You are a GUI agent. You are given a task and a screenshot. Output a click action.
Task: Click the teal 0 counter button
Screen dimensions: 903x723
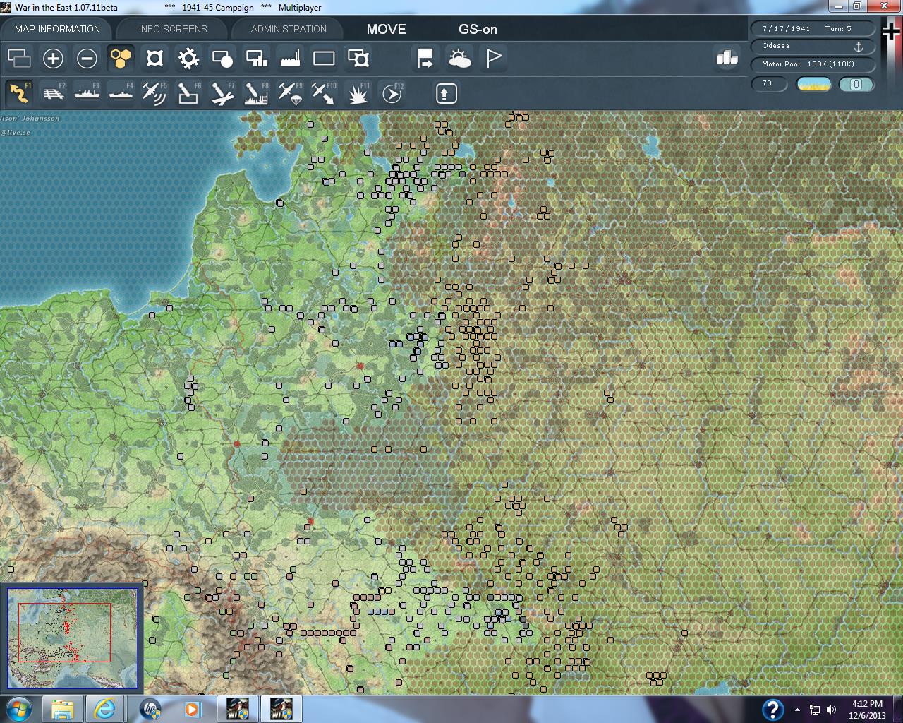(856, 84)
